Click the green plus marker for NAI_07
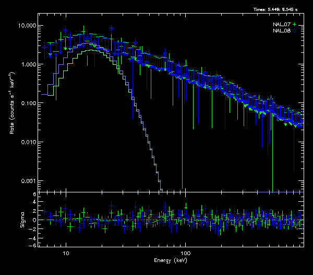 (295, 25)
